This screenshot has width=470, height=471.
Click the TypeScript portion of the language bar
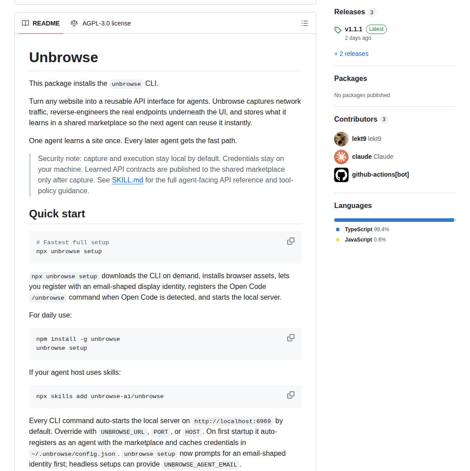(393, 220)
